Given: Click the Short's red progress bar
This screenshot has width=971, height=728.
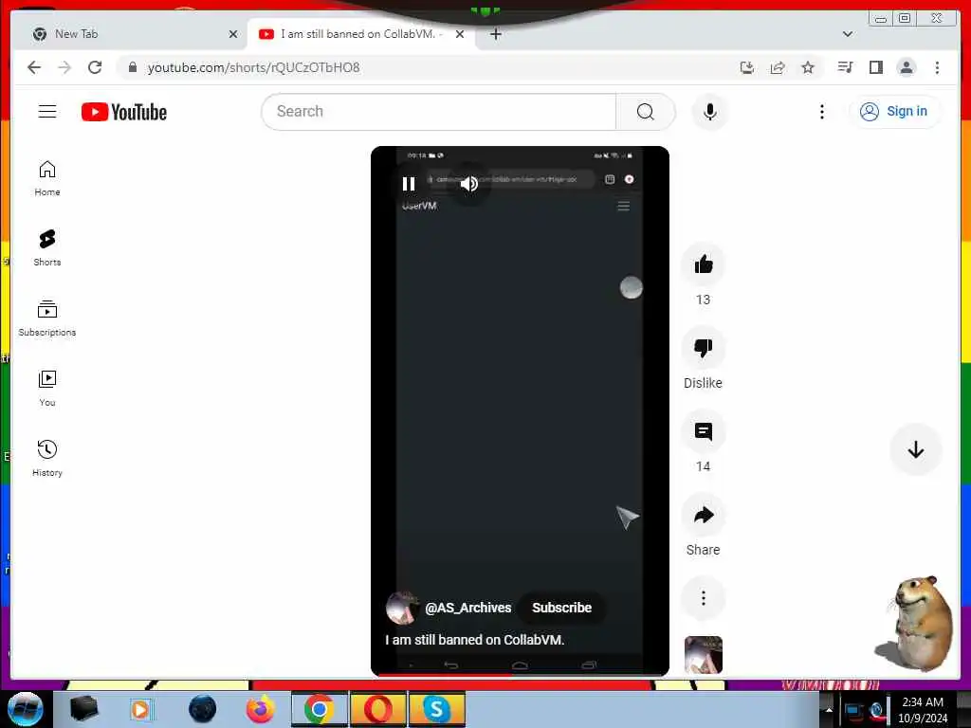Looking at the screenshot, I should (519, 674).
